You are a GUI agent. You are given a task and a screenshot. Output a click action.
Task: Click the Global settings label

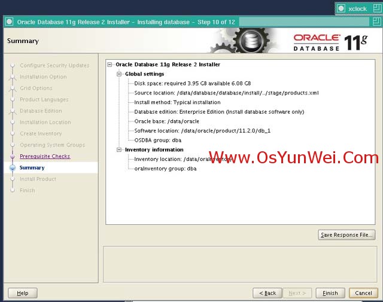coord(144,74)
